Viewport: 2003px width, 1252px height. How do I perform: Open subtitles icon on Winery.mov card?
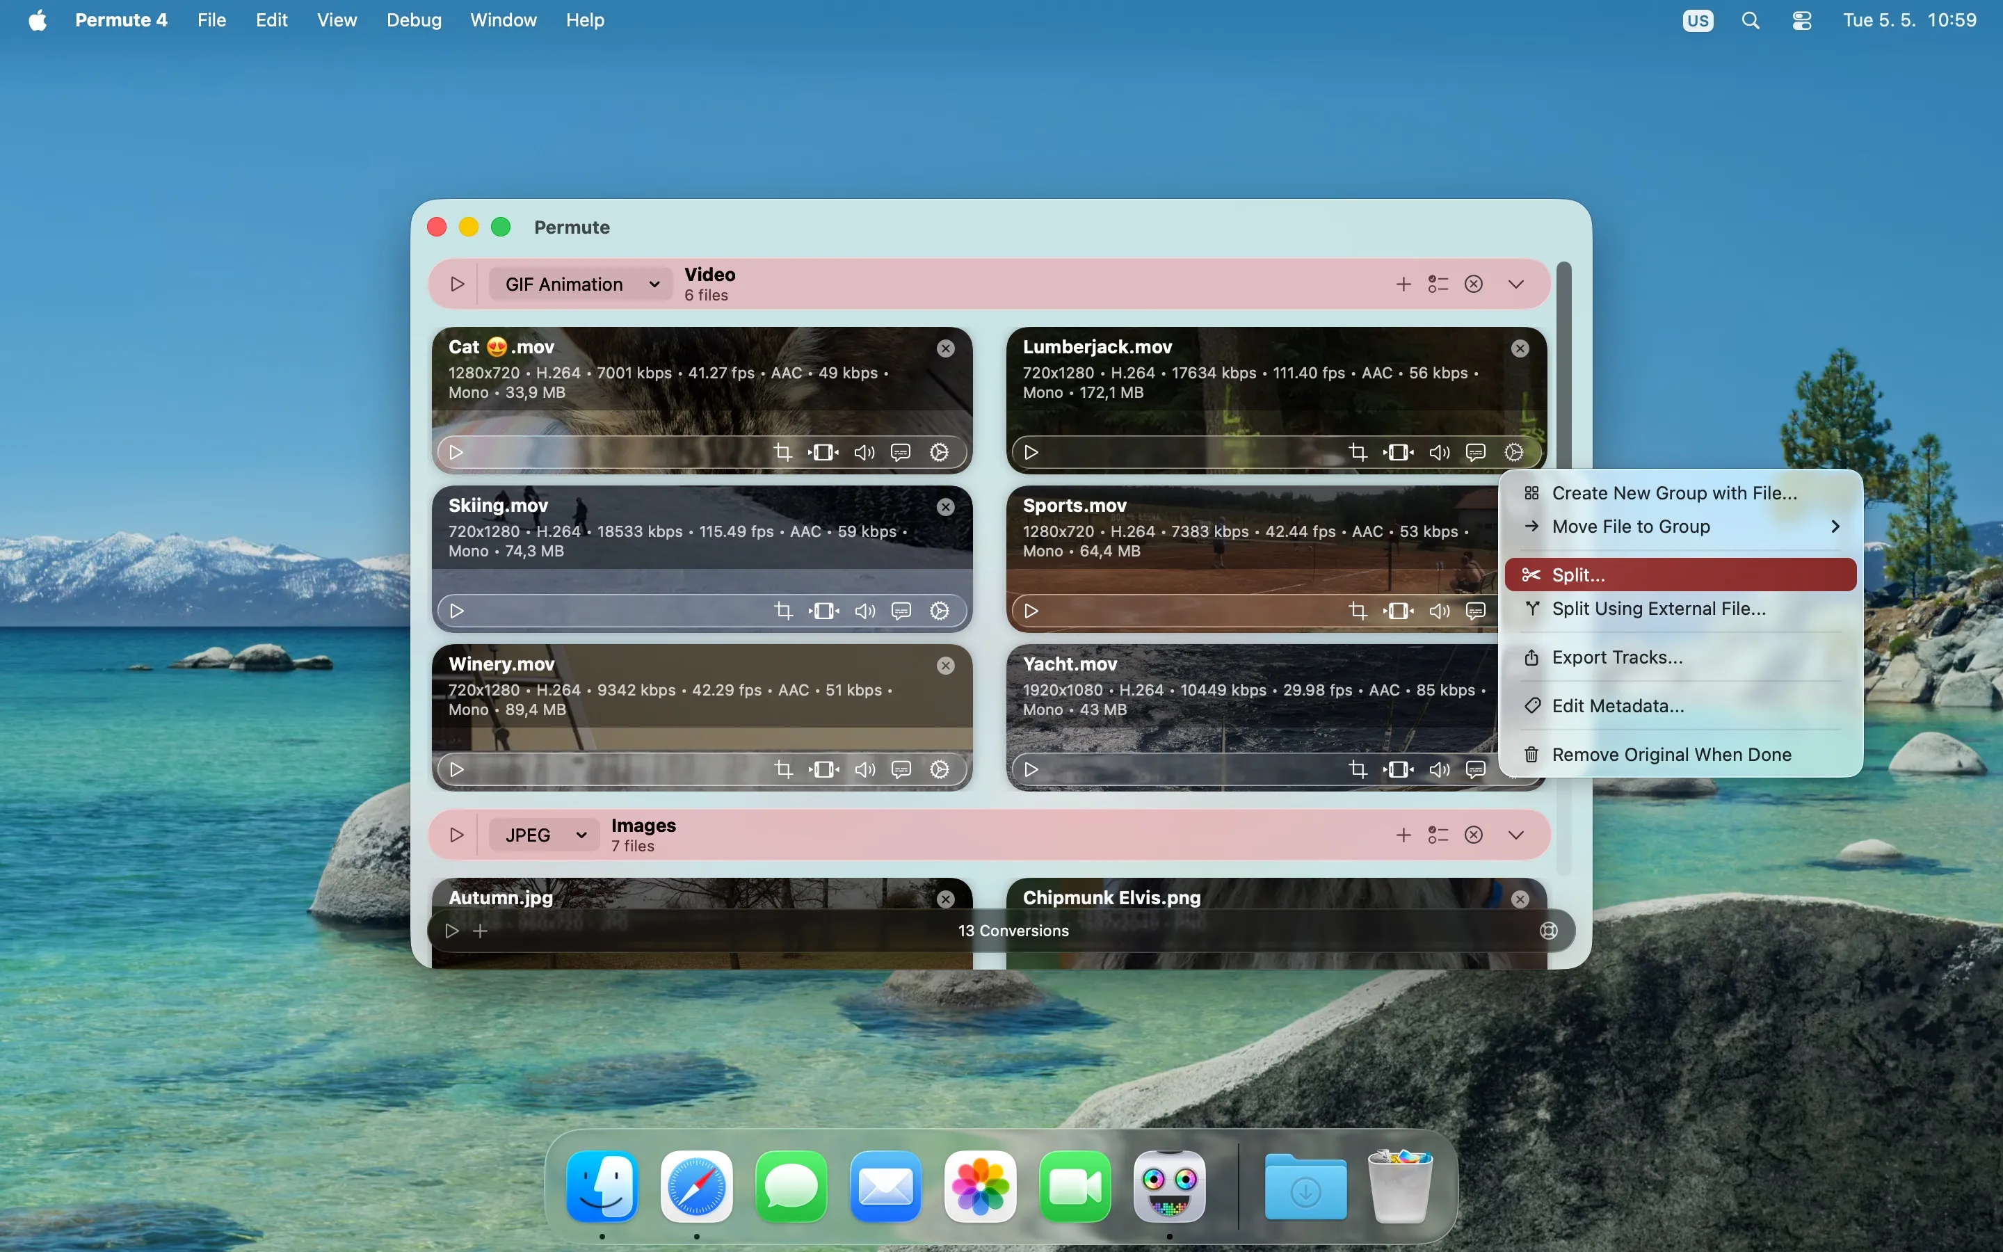[901, 770]
